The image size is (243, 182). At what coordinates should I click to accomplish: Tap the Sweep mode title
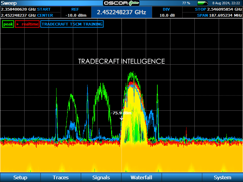tap(9, 3)
